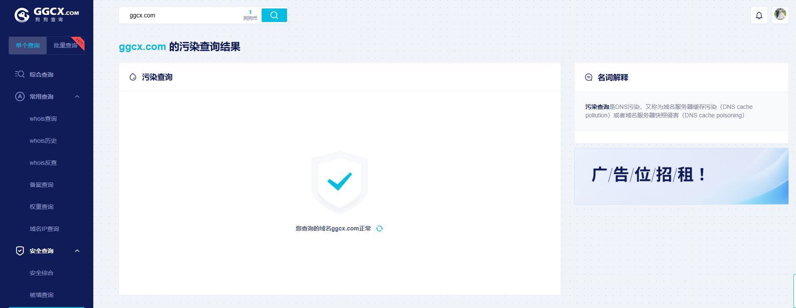This screenshot has height=308, width=796.
Task: Click the 名词解释 chat icon
Action: pyautogui.click(x=589, y=77)
